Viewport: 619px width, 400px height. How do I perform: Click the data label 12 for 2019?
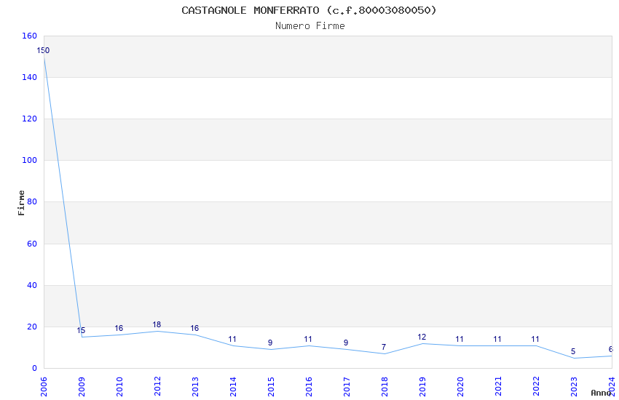tap(422, 337)
